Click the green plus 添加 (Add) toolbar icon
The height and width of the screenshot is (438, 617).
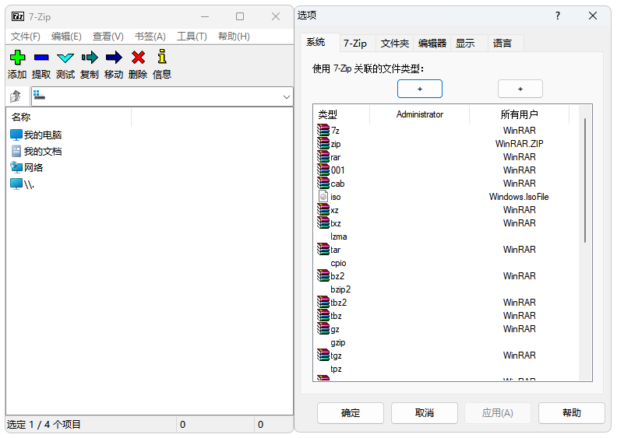(x=17, y=58)
